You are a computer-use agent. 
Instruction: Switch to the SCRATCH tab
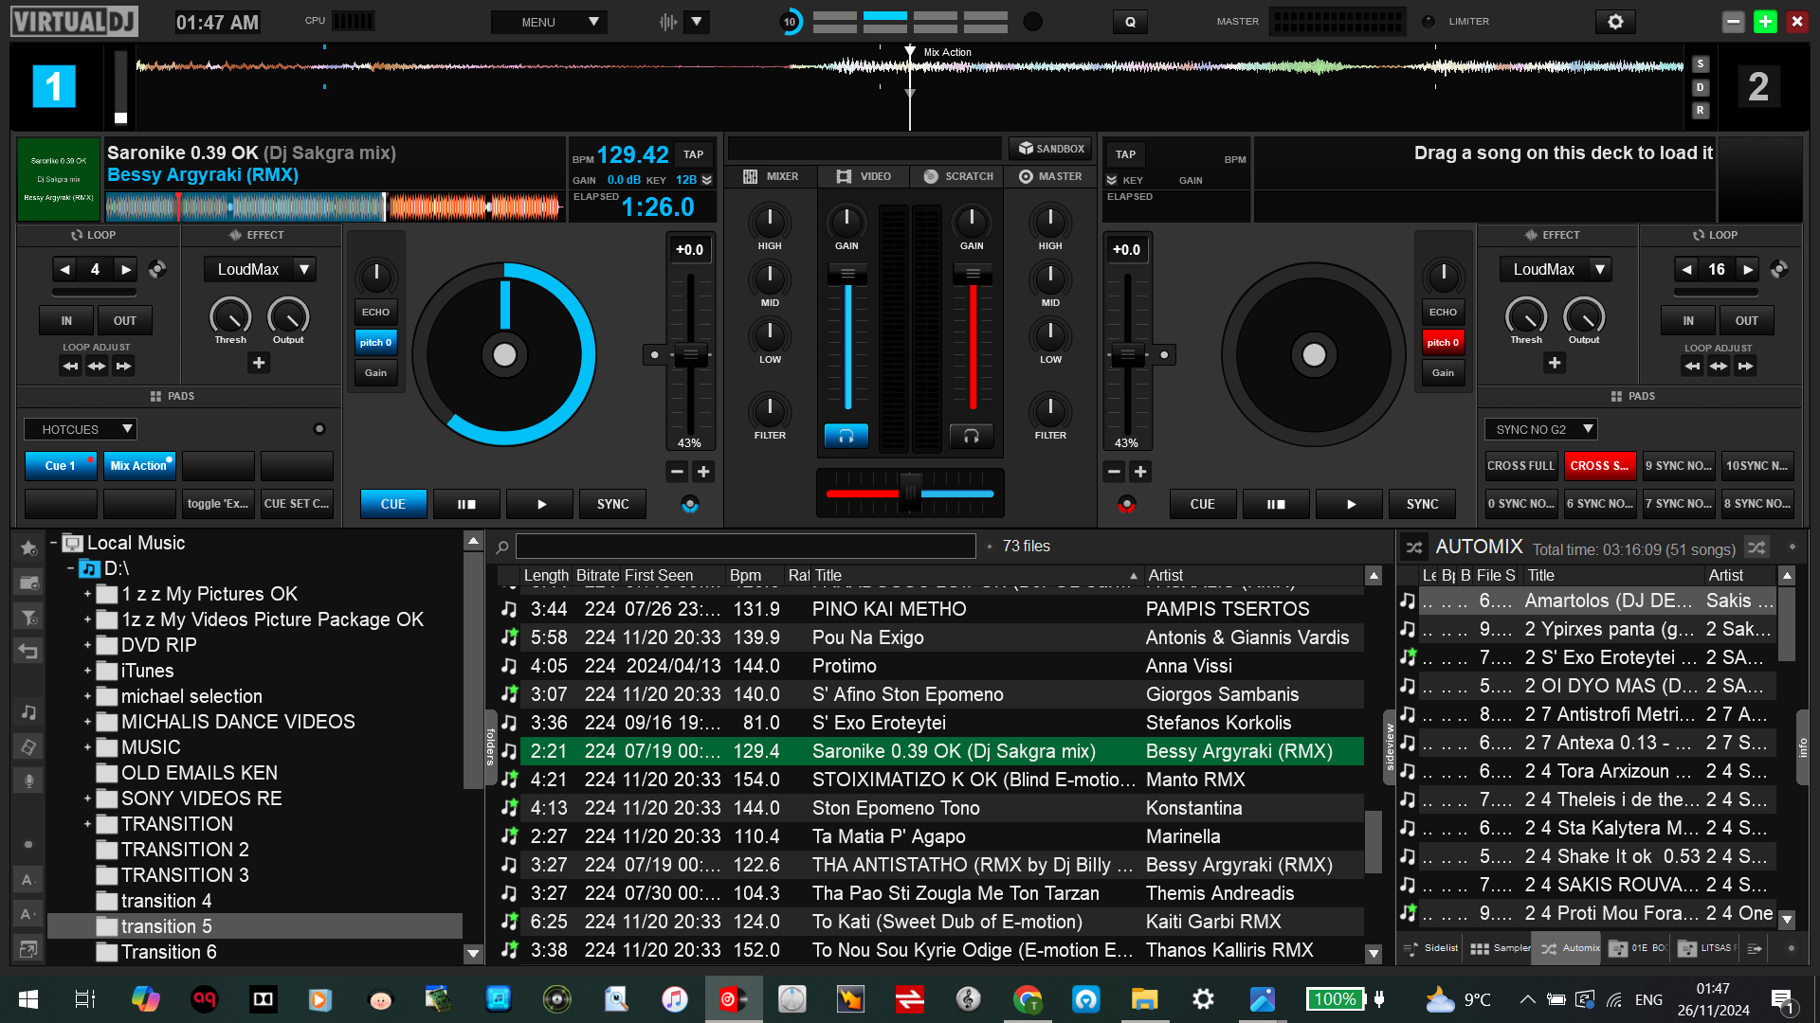coord(958,176)
